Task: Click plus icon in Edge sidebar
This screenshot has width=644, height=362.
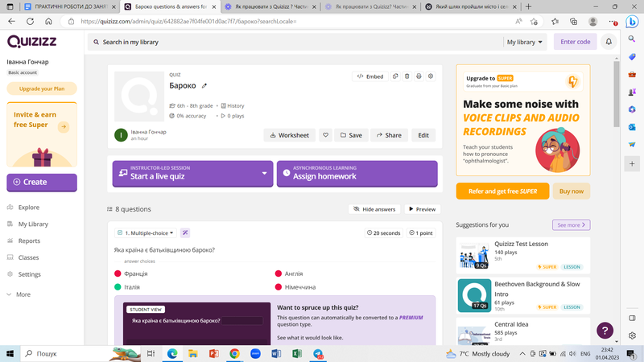Action: [x=632, y=164]
